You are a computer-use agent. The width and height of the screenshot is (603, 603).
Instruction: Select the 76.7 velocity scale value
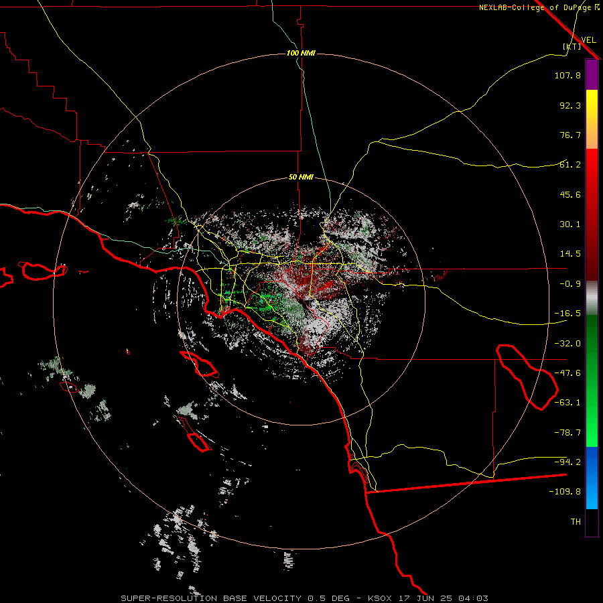point(570,135)
